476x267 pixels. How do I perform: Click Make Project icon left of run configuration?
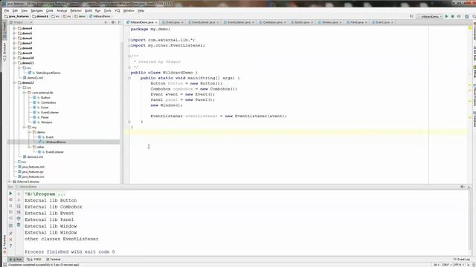pyautogui.click(x=411, y=16)
